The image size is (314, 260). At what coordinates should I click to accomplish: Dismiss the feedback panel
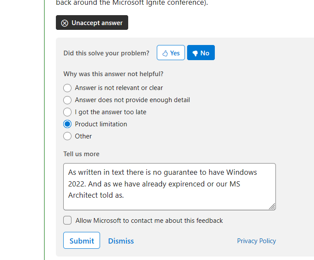(121, 241)
